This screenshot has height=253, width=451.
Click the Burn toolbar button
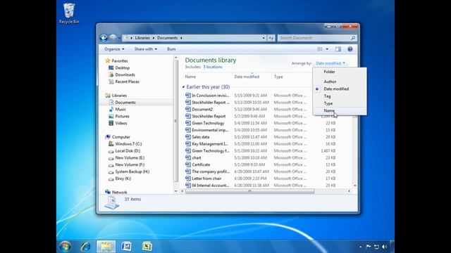coord(171,49)
